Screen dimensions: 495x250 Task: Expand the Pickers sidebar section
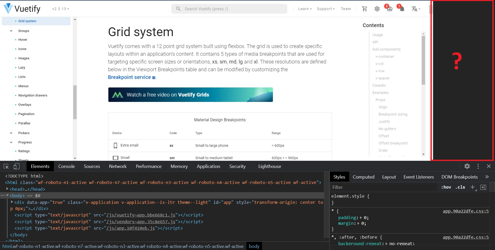[11, 133]
